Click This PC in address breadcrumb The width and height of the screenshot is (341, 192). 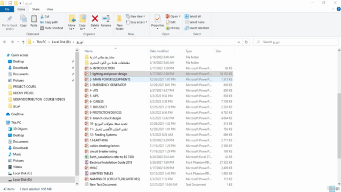coord(42,42)
